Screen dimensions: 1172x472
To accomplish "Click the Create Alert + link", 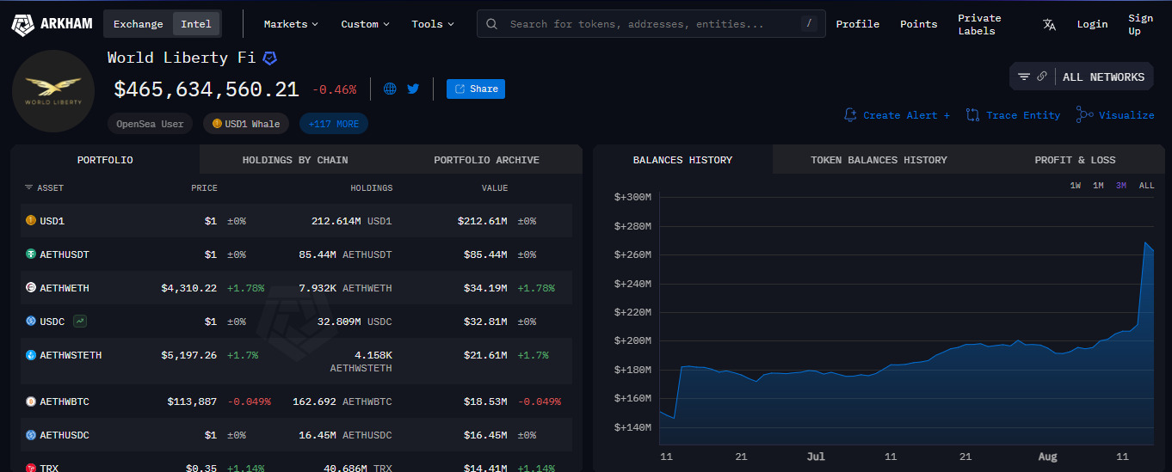I will pos(898,115).
